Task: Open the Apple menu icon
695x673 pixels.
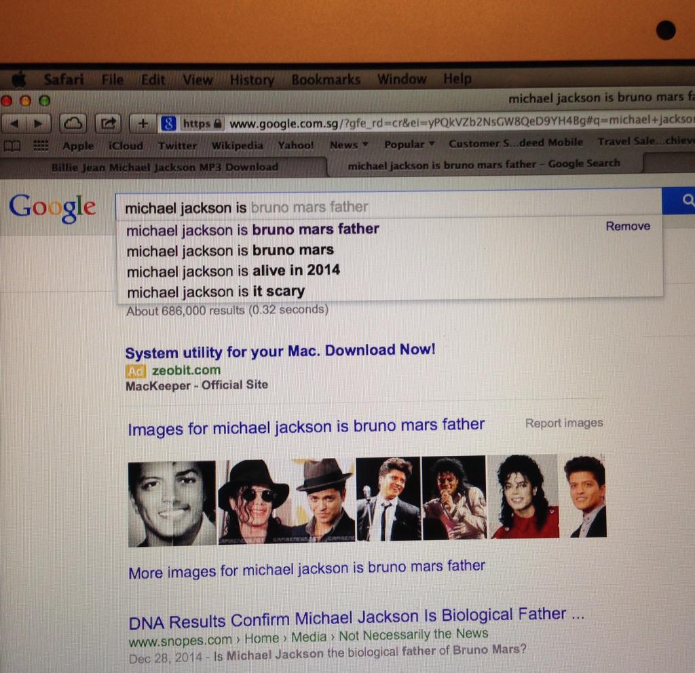Action: coord(19,80)
